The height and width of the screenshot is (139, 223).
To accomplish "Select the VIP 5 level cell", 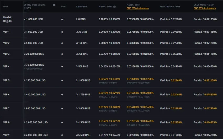I will click(6, 80).
